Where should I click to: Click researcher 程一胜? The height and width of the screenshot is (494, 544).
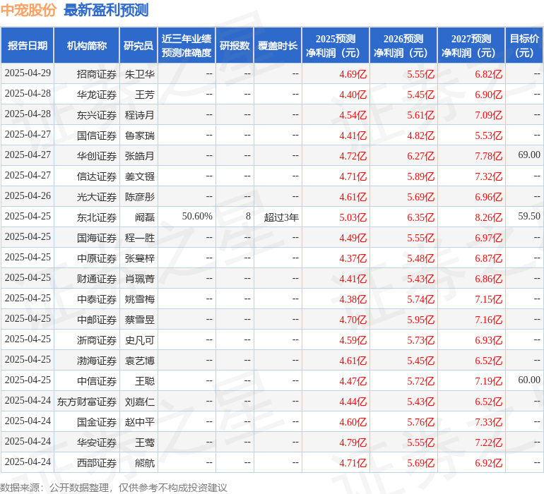coord(139,238)
